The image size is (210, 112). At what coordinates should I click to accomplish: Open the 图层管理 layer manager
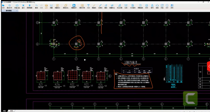(30, 6)
